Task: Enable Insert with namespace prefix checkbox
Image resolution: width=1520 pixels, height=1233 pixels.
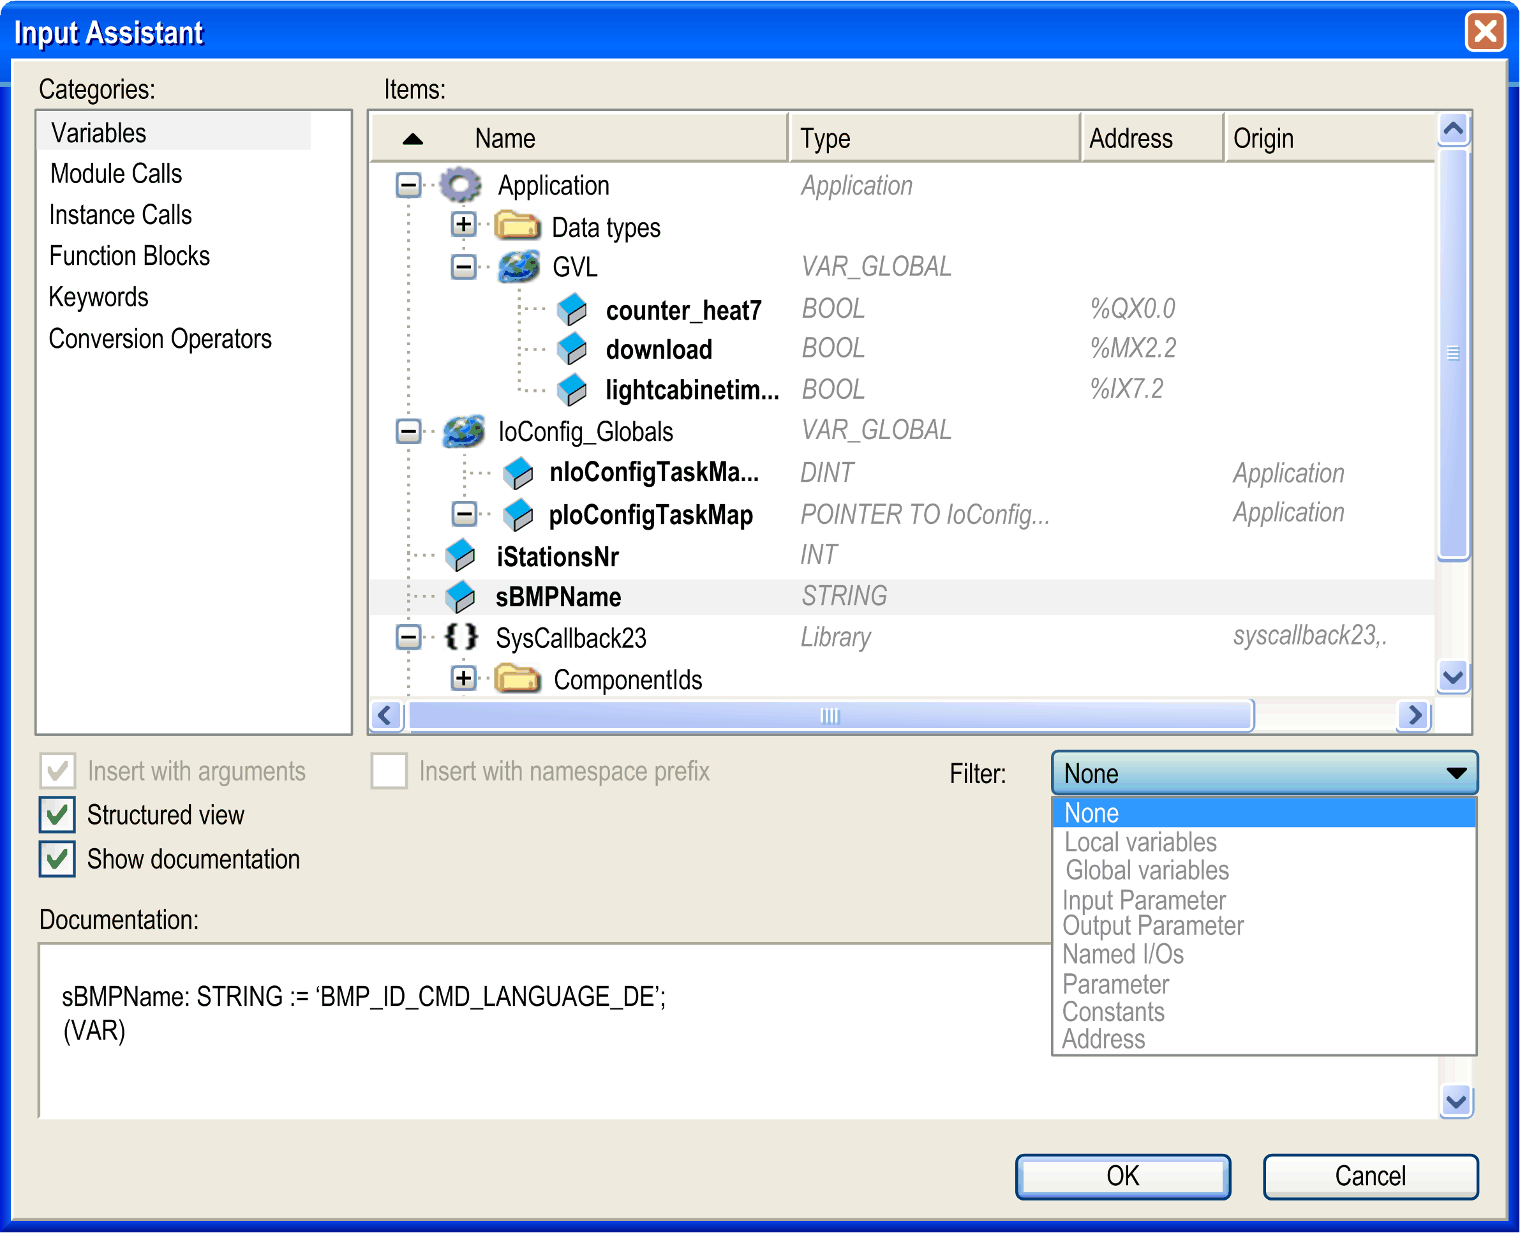Action: [x=389, y=772]
